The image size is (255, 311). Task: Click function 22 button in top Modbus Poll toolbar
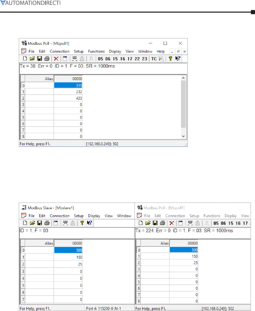tap(137, 59)
